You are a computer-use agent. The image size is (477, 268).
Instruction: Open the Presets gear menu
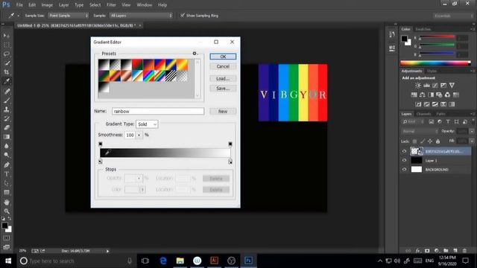(195, 54)
